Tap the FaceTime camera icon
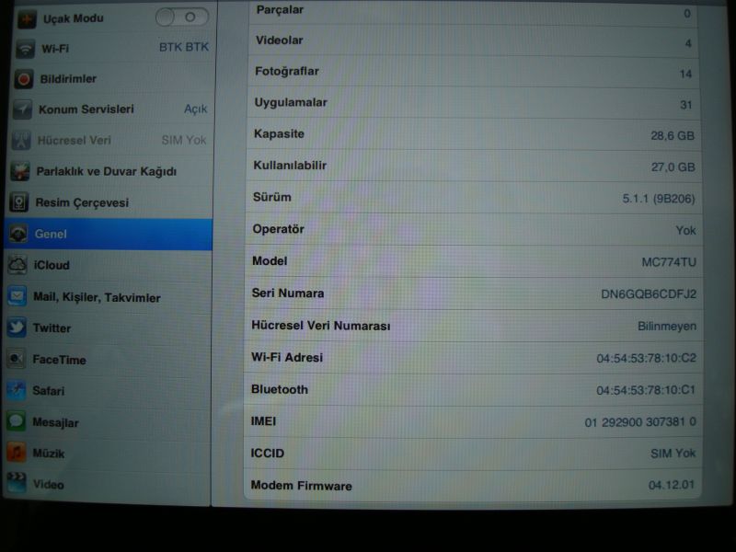Viewport: 736px width, 552px height. [x=16, y=359]
